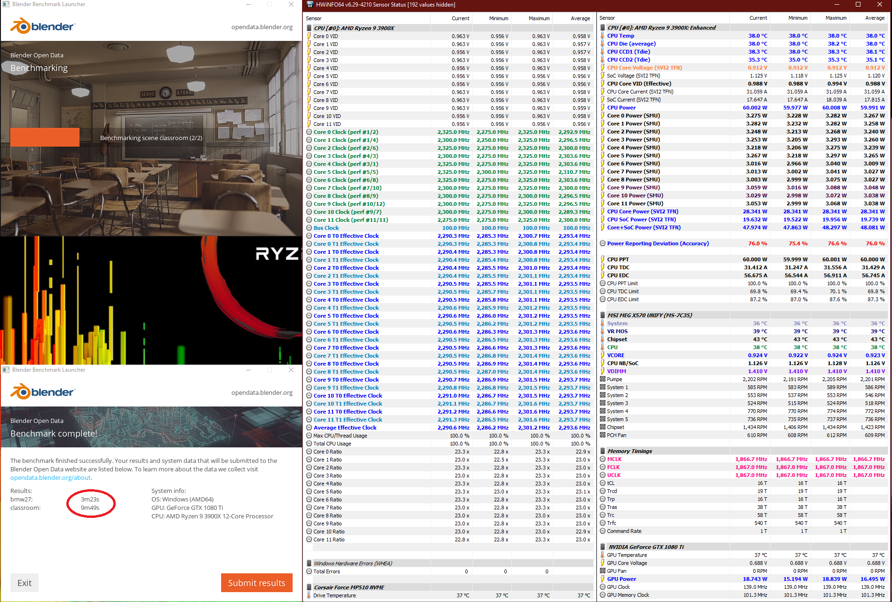The image size is (892, 602).
Task: Click the clock icon beside Bus Clock
Action: pos(309,228)
